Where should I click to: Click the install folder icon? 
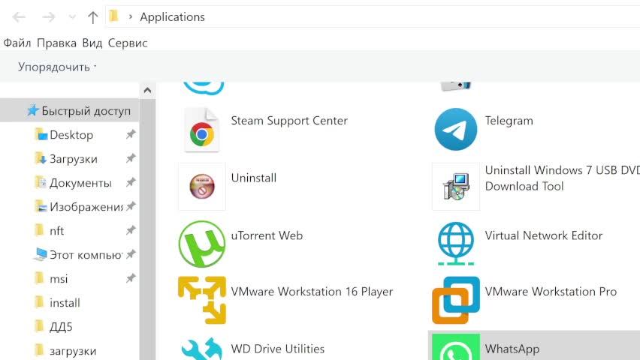point(39,302)
